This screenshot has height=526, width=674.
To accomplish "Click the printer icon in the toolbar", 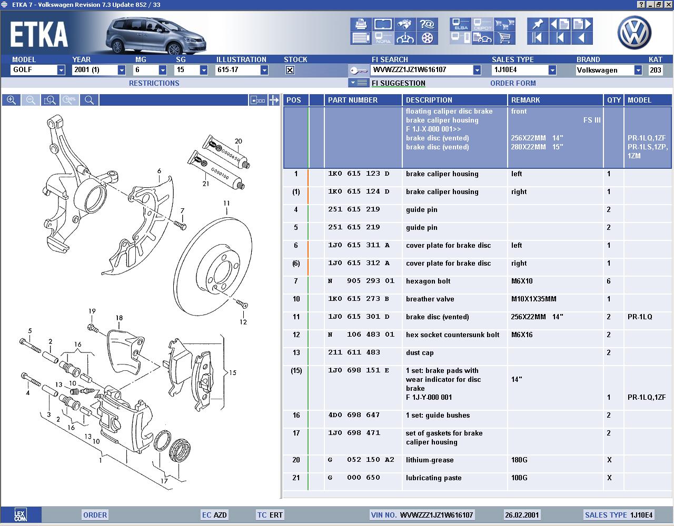I will (x=361, y=24).
